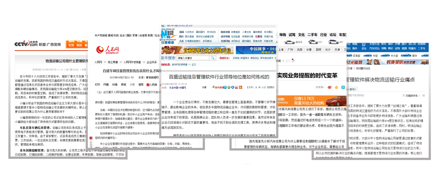Click 纠错 on the People.cn article toolbar

tap(114, 85)
